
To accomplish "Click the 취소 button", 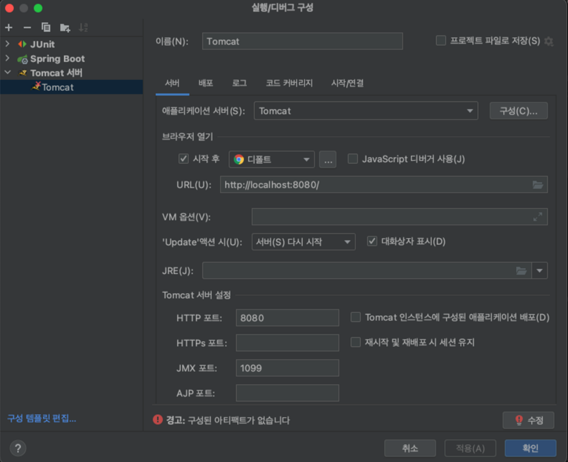I will point(410,448).
